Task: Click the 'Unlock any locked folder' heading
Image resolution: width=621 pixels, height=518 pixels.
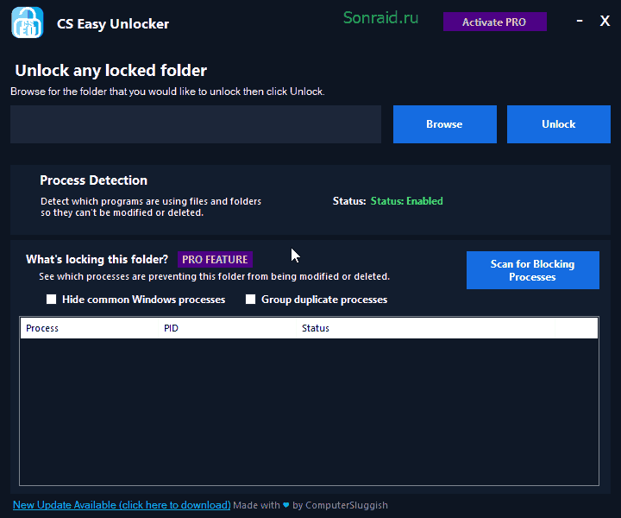Action: tap(111, 71)
